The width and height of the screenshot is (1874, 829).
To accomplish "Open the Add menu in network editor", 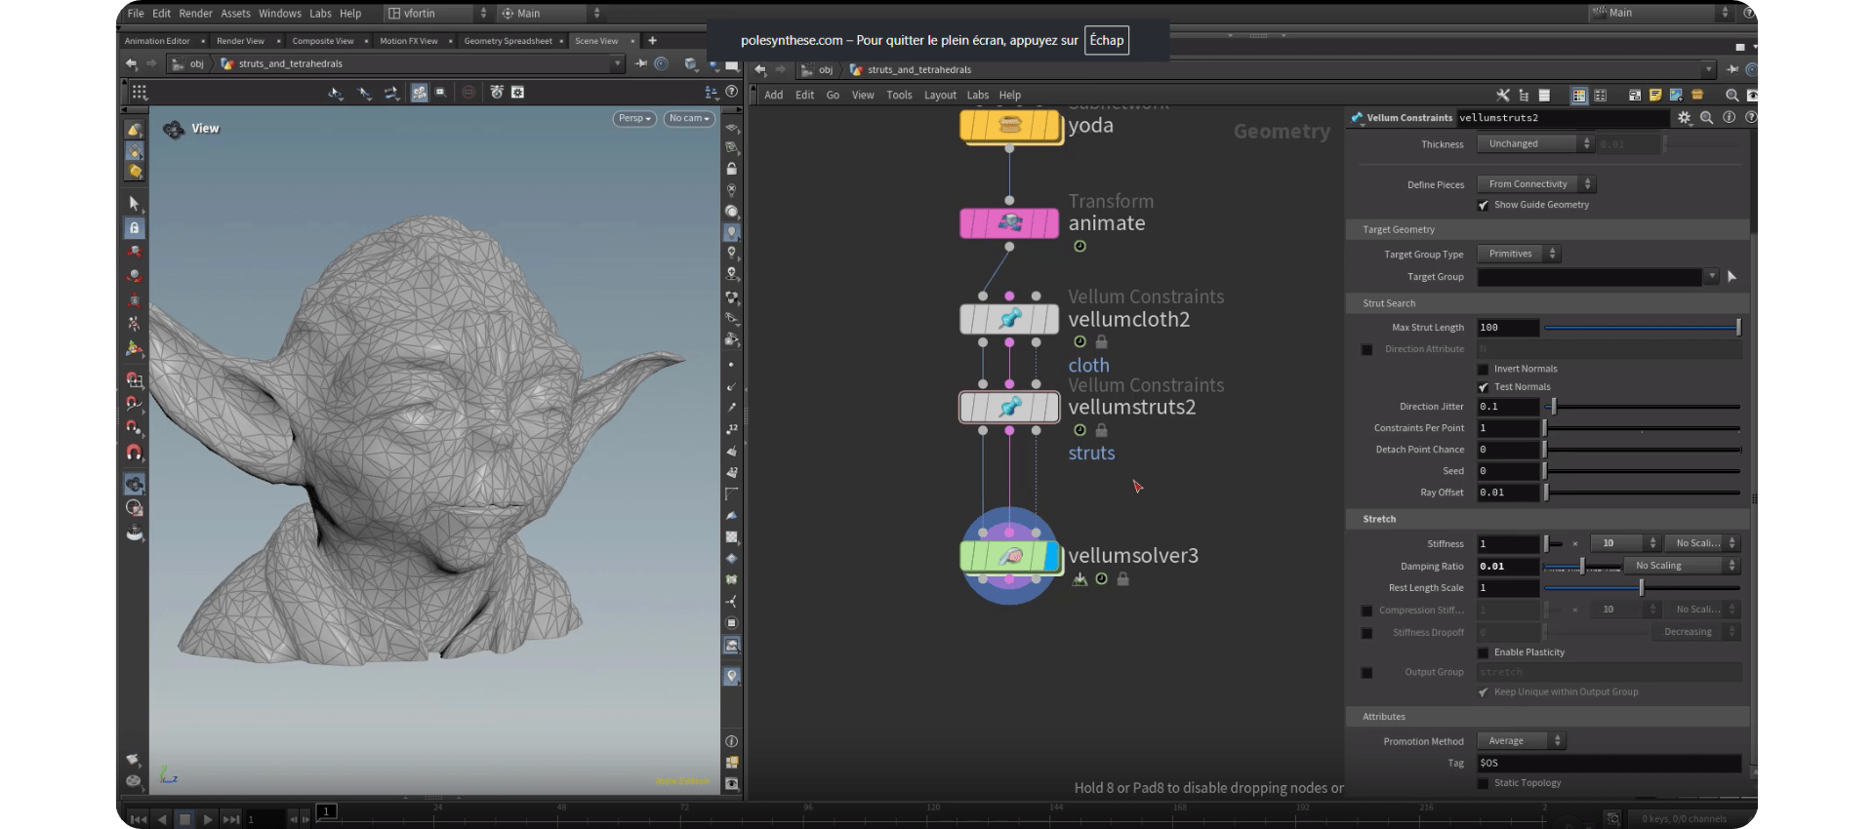I will (x=774, y=96).
